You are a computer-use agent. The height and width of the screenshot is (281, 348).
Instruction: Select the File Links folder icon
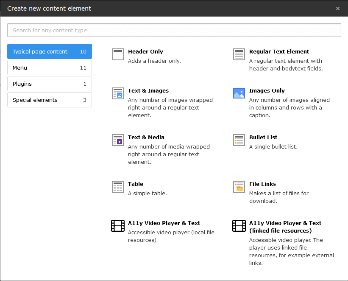(239, 187)
